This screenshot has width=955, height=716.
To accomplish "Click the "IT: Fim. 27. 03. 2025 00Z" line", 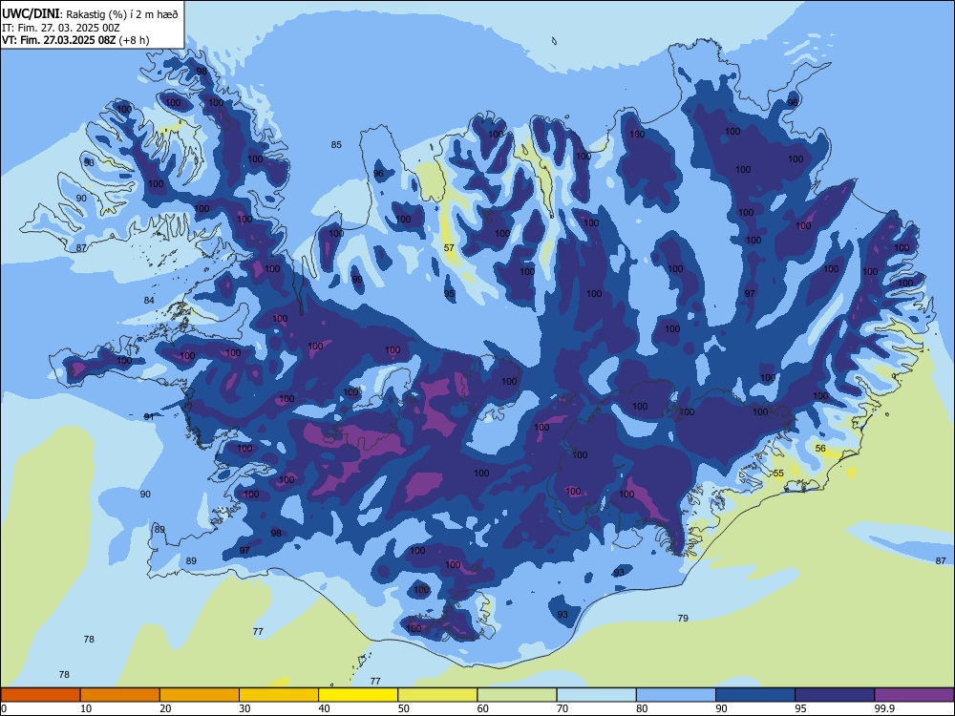I will (x=61, y=28).
